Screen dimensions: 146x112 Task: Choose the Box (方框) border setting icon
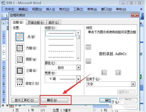(x=20, y=48)
